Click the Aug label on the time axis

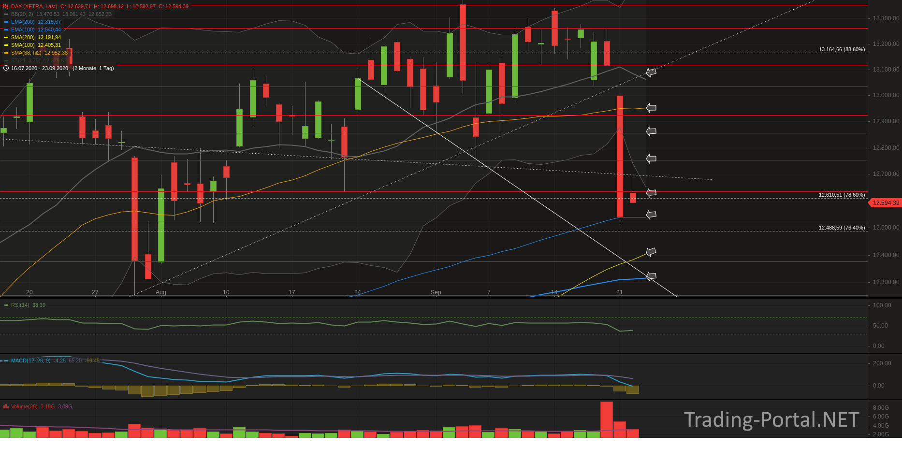160,292
